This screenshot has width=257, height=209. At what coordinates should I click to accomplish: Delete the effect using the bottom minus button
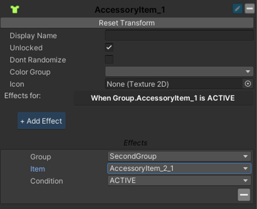244,195
